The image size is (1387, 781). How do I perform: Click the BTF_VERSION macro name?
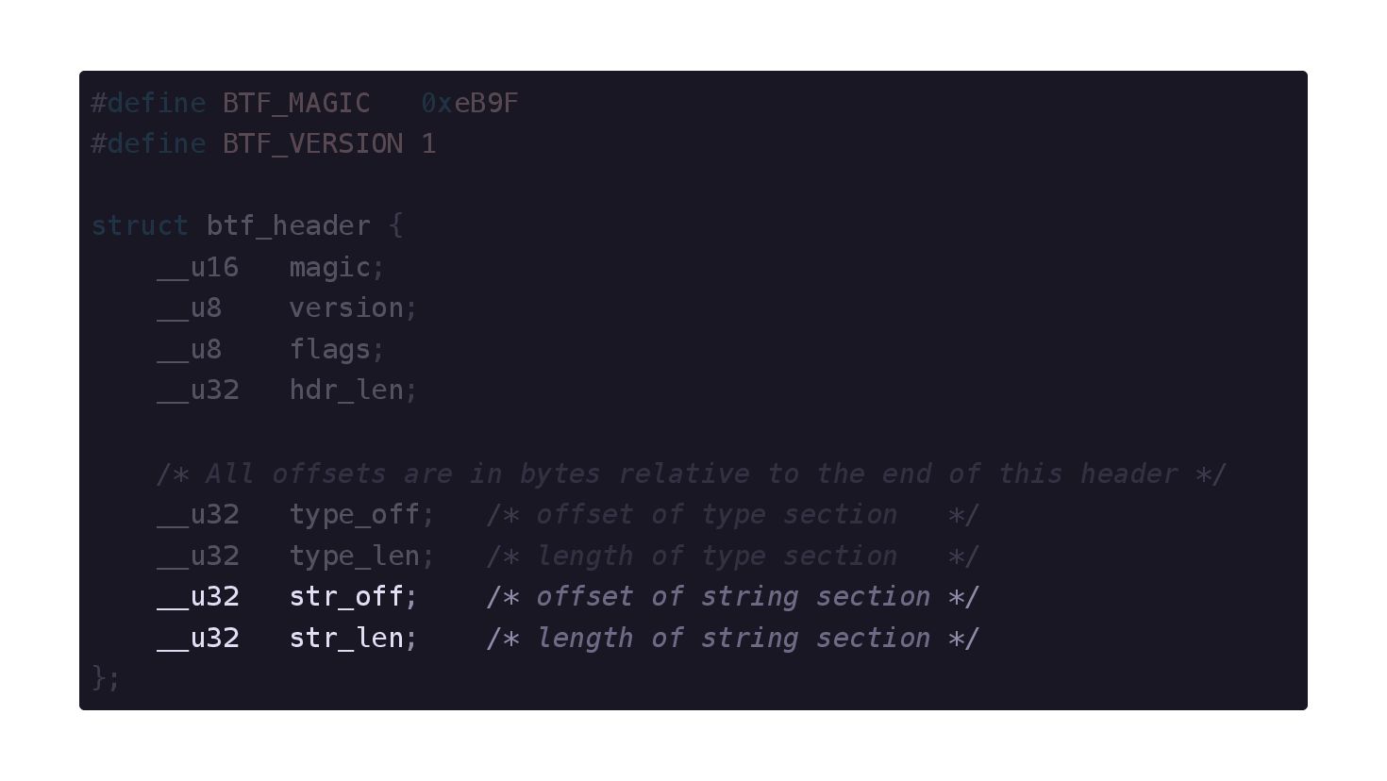[313, 144]
